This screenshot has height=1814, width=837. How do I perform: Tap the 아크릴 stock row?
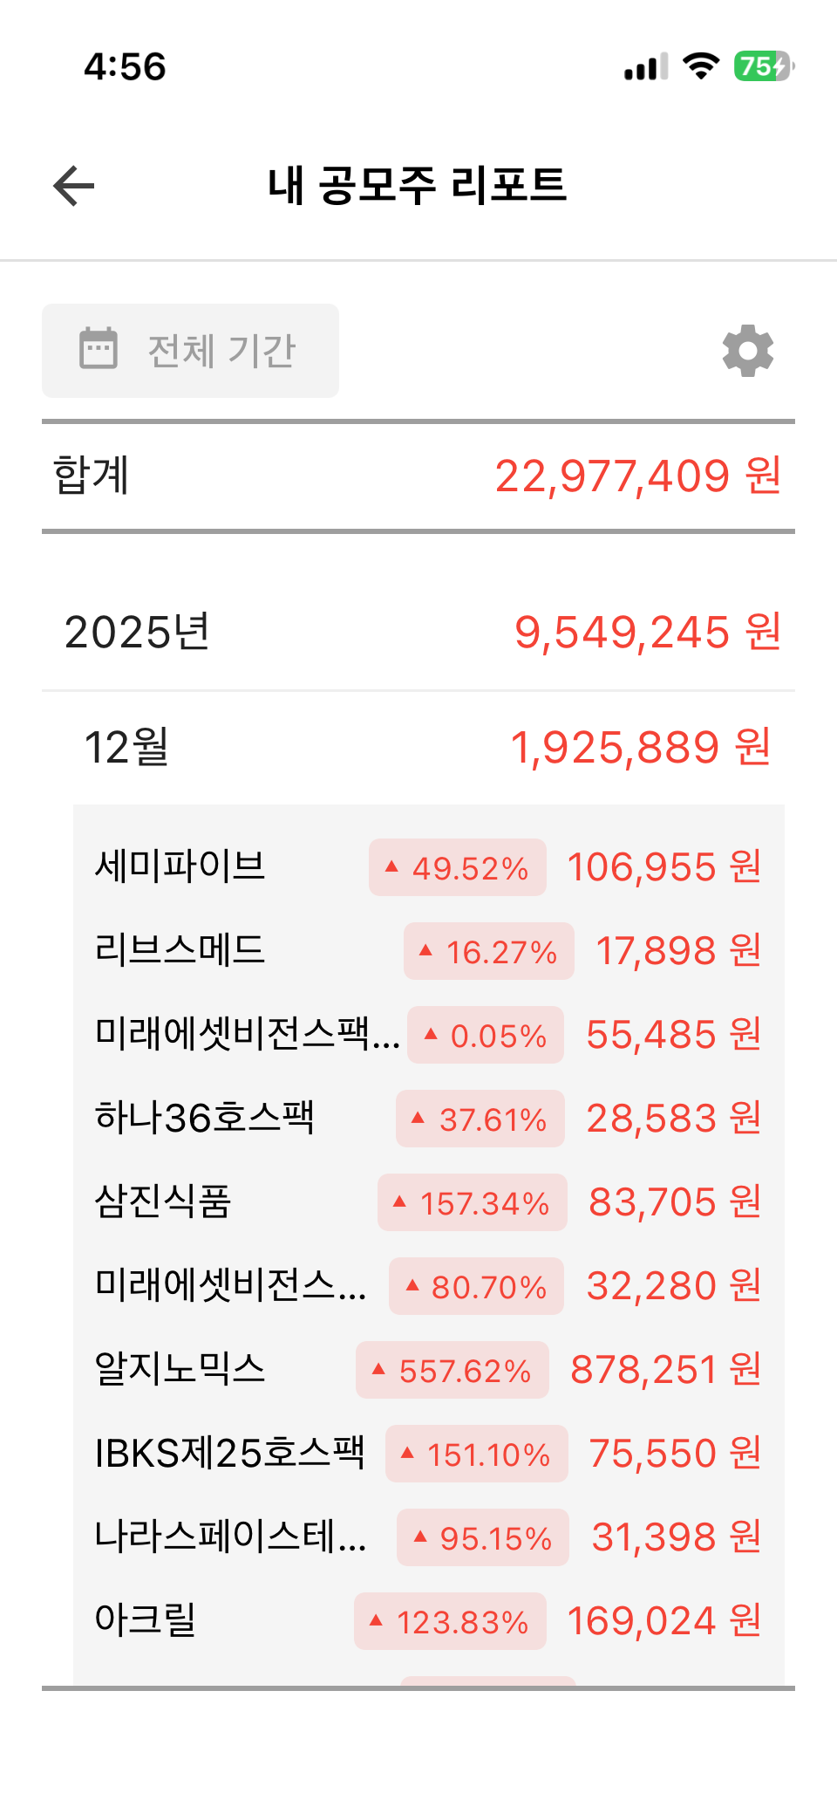tap(146, 1620)
